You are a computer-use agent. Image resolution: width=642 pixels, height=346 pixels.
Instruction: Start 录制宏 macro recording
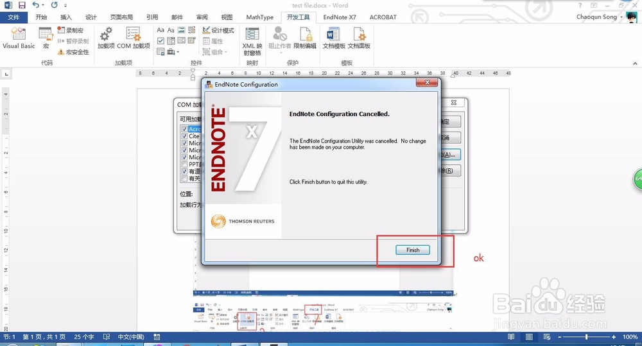[71, 30]
